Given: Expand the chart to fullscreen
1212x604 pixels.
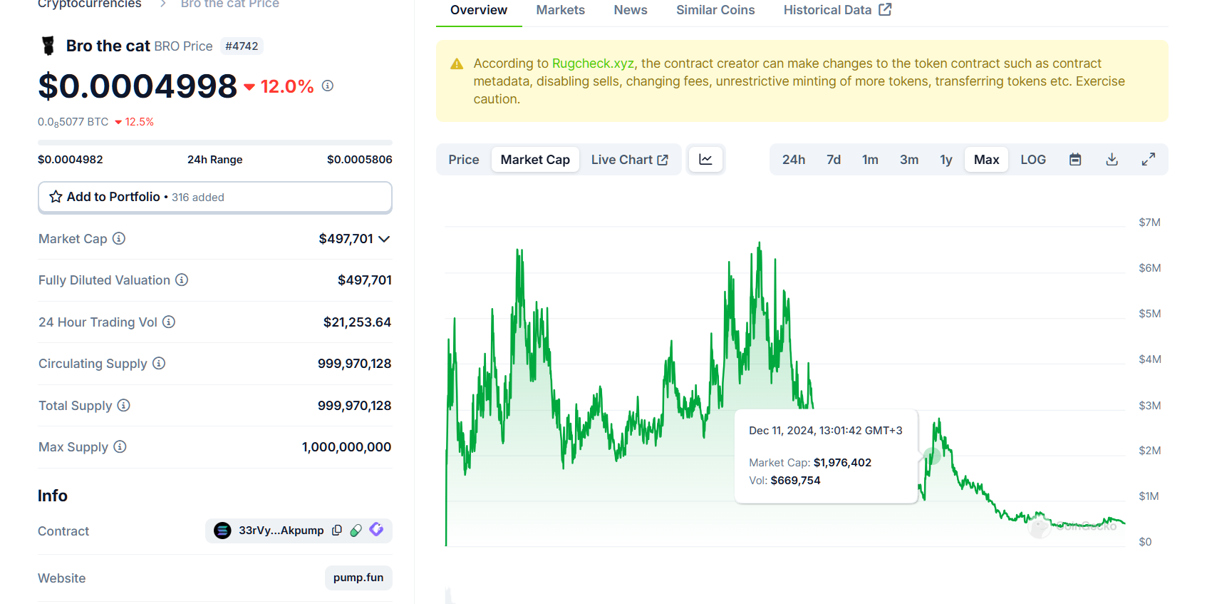Looking at the screenshot, I should tap(1149, 160).
